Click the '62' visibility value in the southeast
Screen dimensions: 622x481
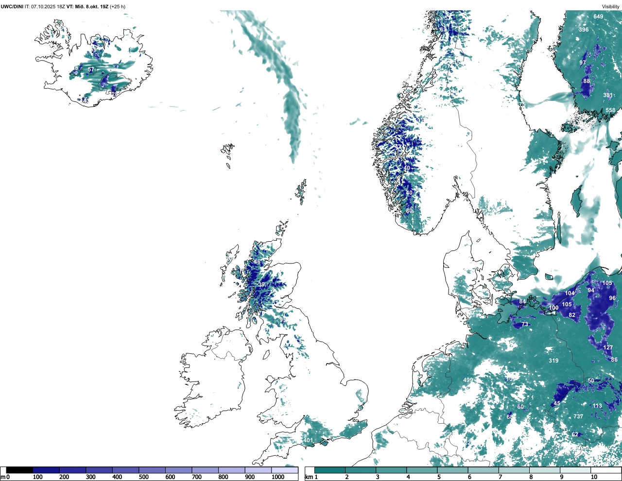pyautogui.click(x=575, y=435)
